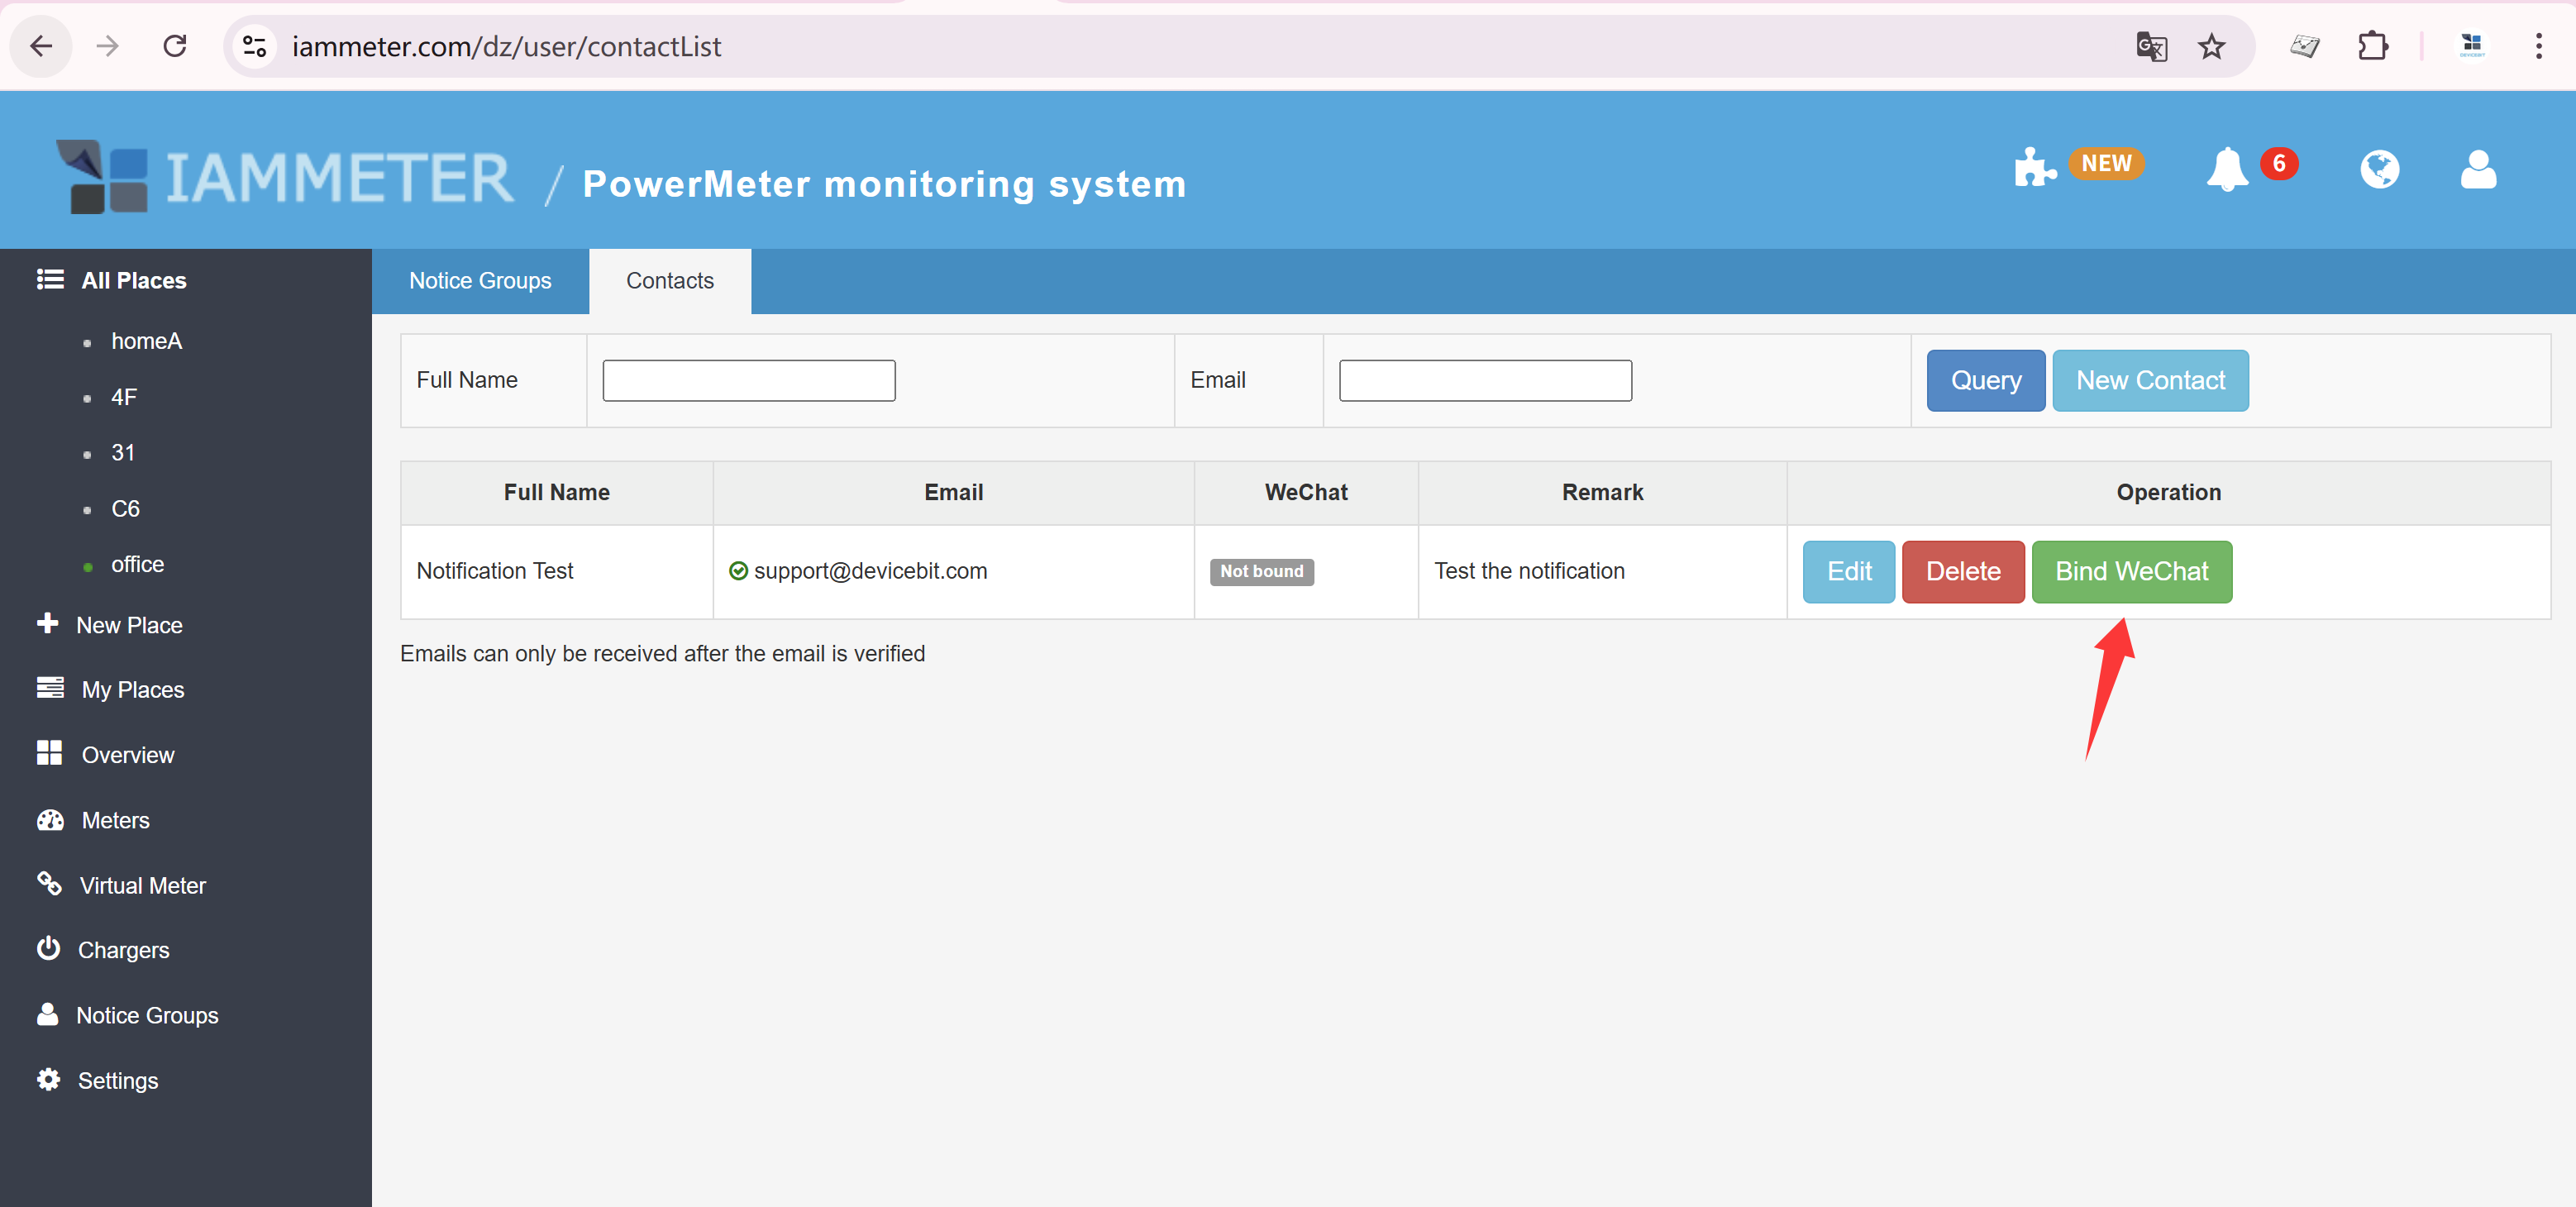Image resolution: width=2576 pixels, height=1207 pixels.
Task: Click the Full Name search field
Action: (748, 380)
